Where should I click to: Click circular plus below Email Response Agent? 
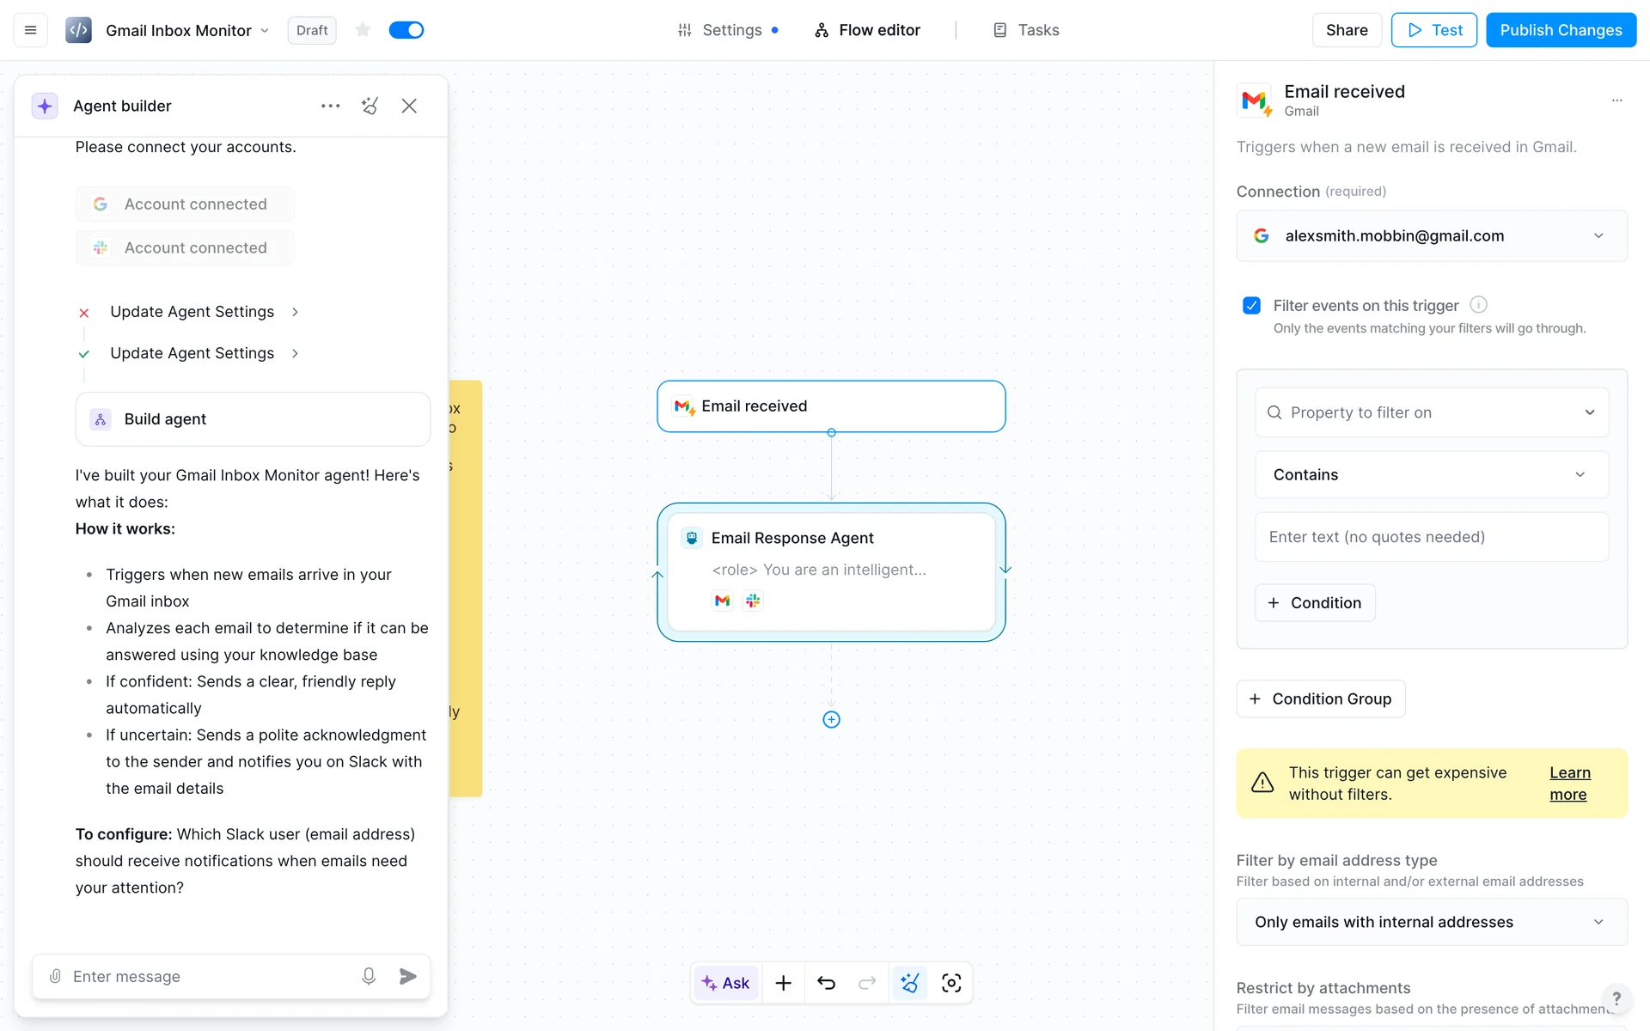[x=831, y=720]
